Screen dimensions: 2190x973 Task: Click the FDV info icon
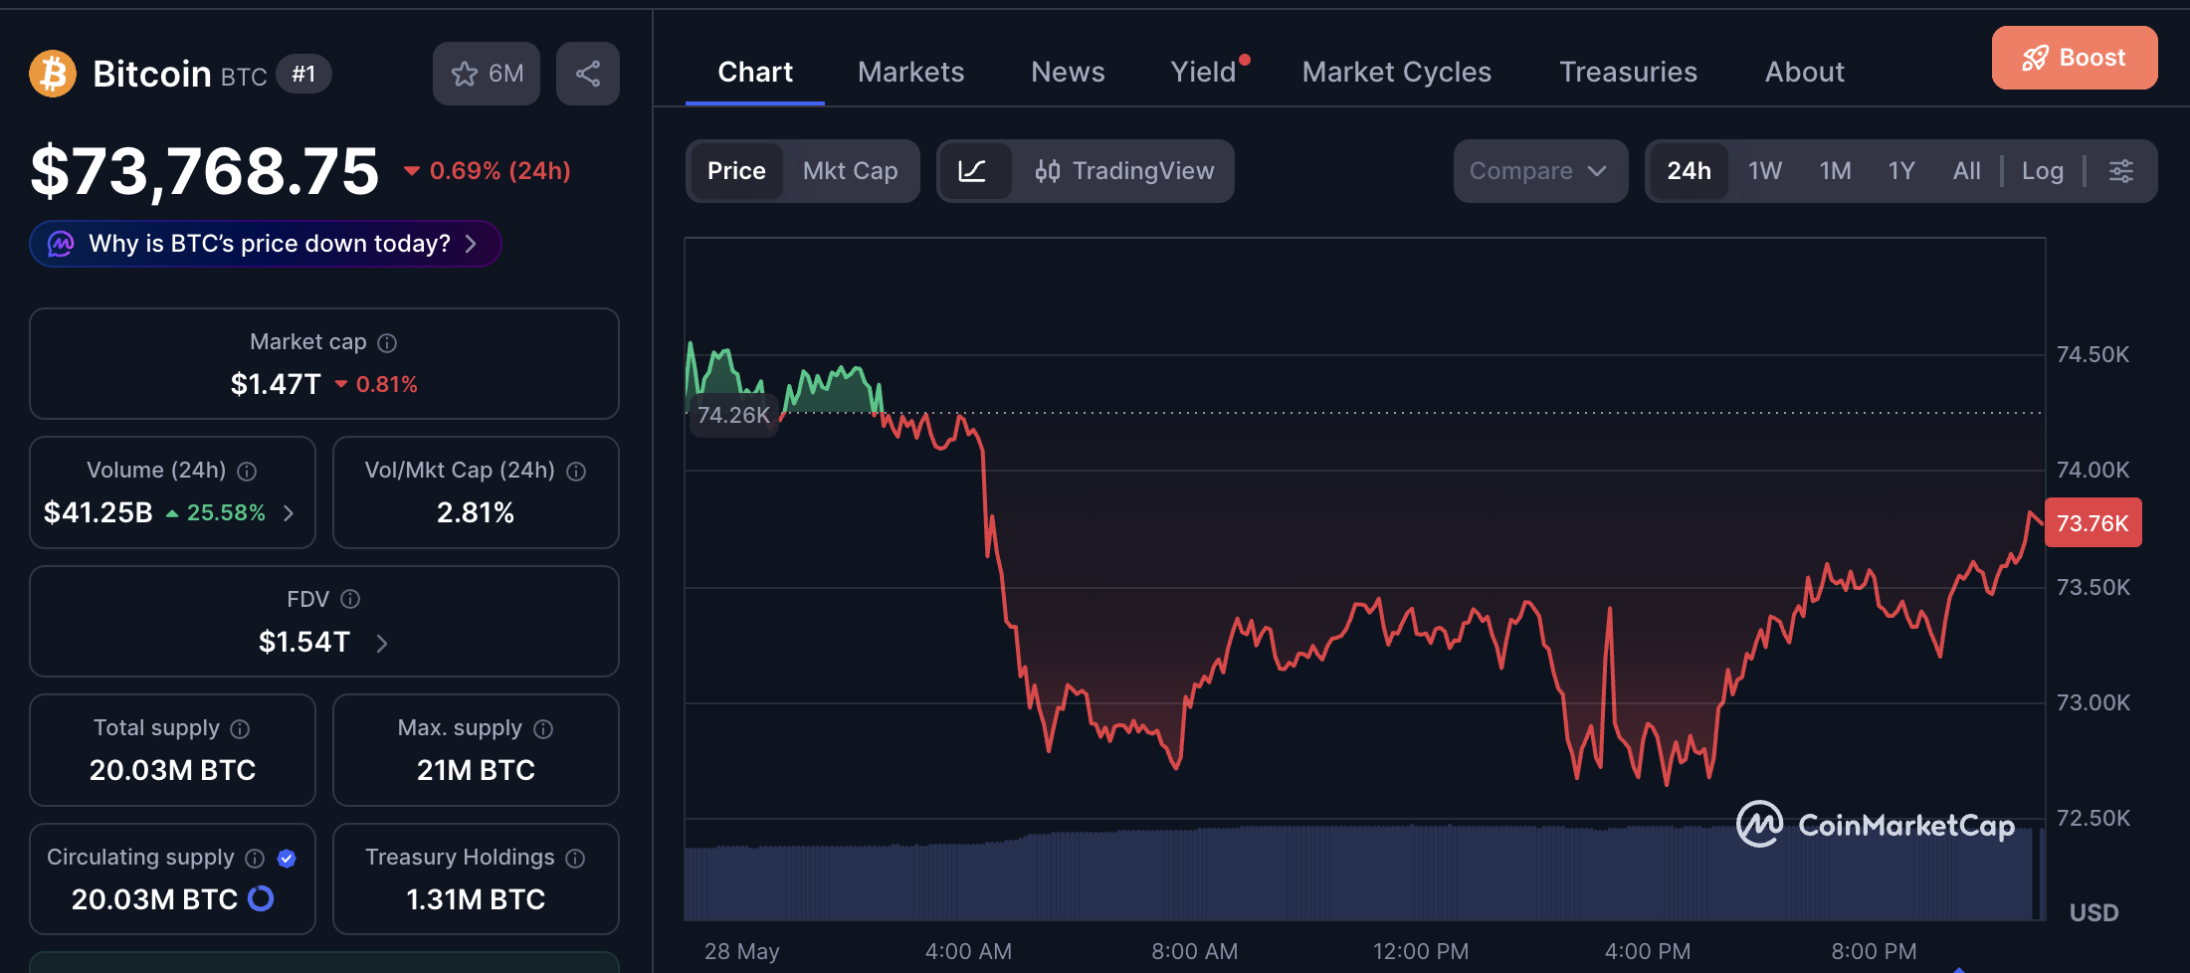point(350,599)
